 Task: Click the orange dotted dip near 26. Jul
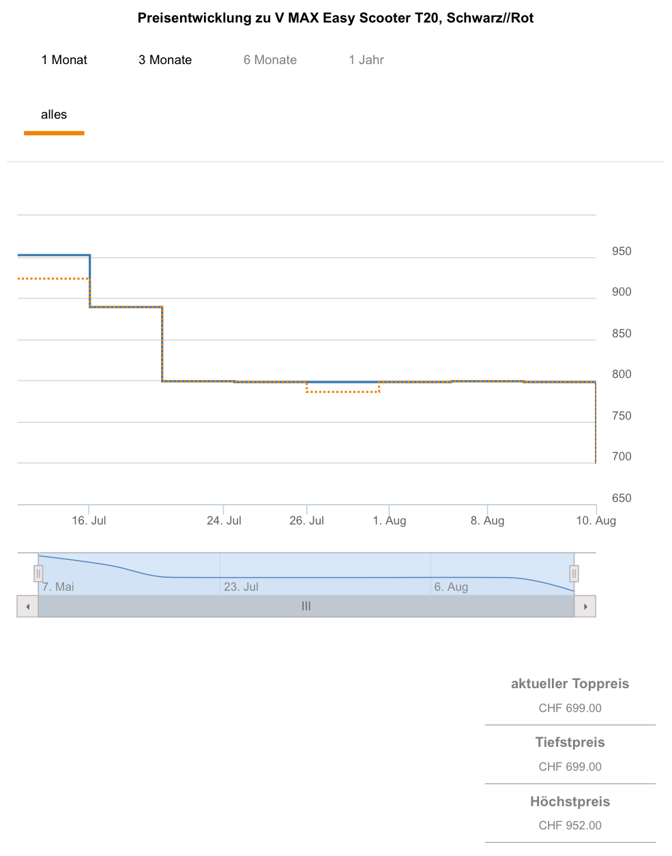[342, 392]
